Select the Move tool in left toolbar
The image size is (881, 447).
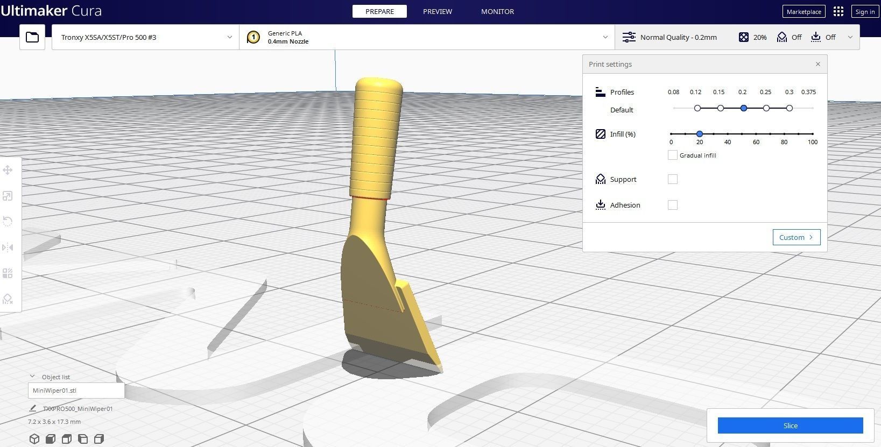(x=8, y=171)
